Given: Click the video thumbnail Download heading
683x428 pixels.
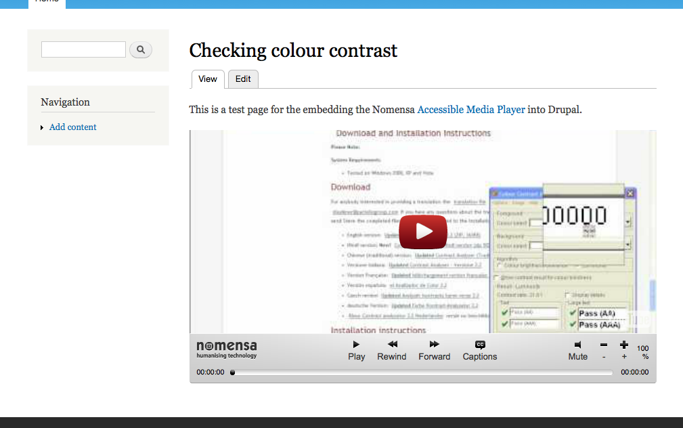Looking at the screenshot, I should click(351, 187).
